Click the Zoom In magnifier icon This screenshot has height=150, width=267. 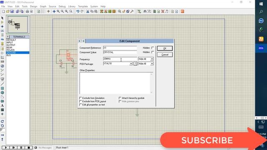point(58,11)
